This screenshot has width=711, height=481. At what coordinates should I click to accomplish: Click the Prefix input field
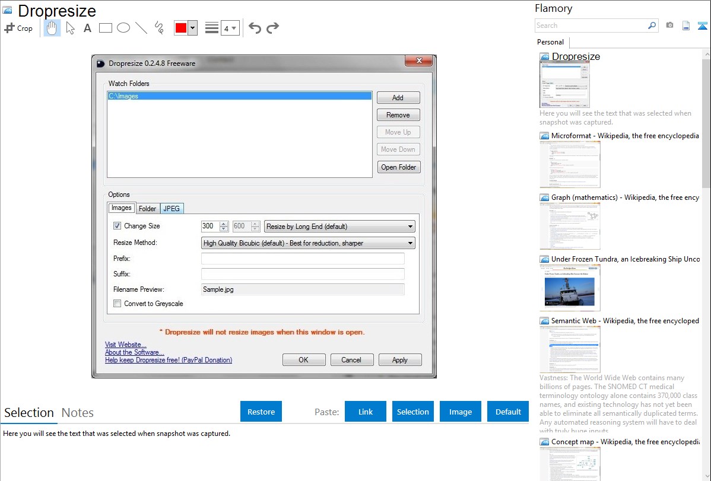[x=303, y=259]
